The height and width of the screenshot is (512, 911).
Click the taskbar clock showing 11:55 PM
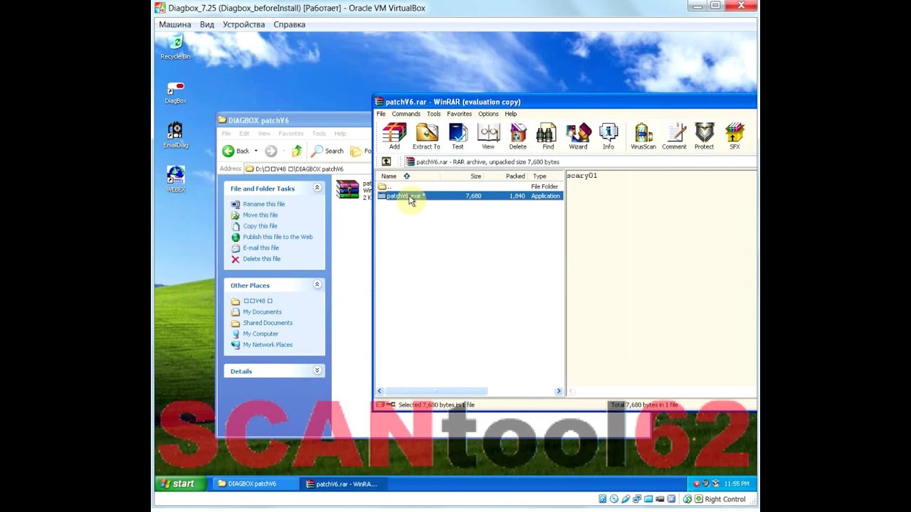tap(737, 484)
